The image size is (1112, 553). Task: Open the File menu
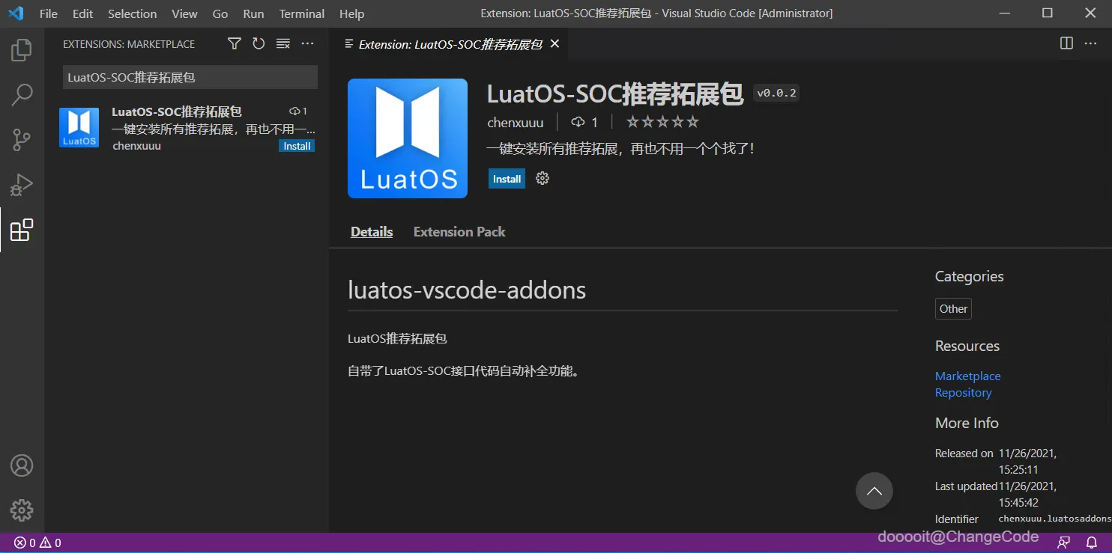tap(48, 13)
